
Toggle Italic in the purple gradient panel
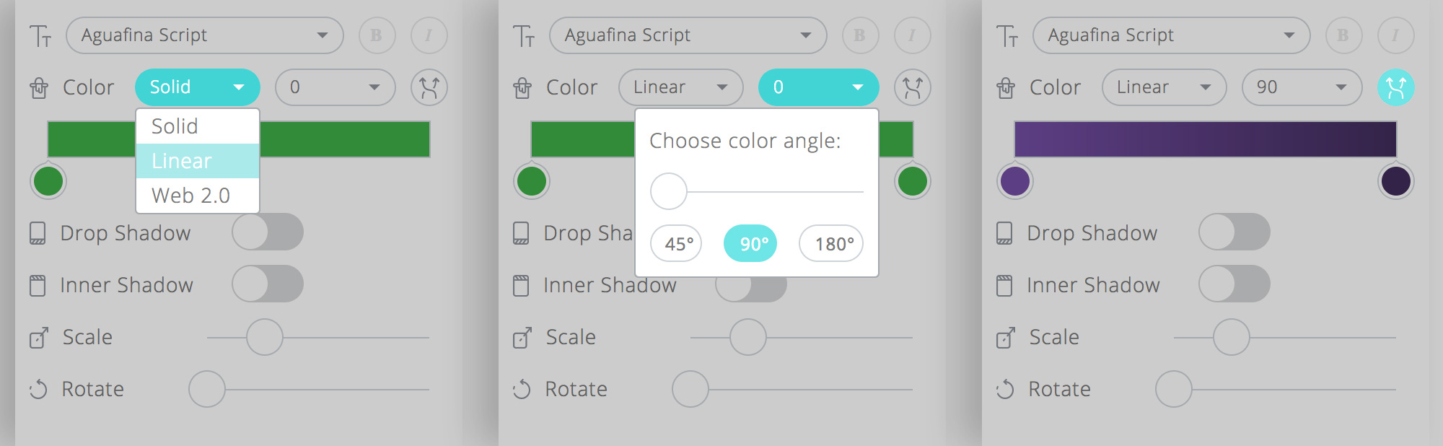pos(1395,35)
